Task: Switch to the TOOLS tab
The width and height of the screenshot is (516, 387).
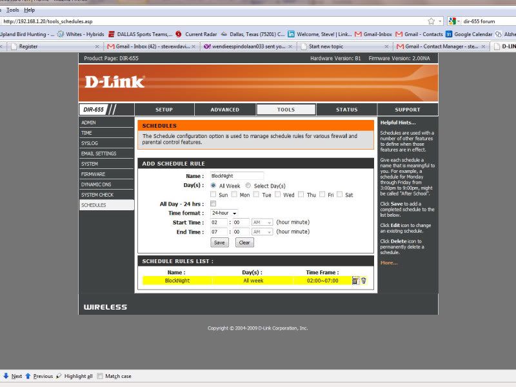Action: click(286, 110)
